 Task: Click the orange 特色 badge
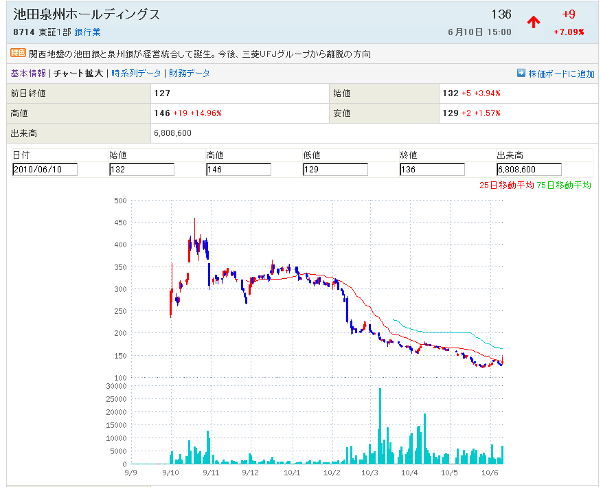click(x=18, y=53)
